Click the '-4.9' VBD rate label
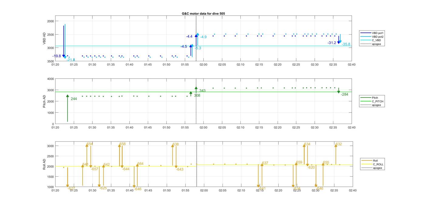Viewport: 425px width, 210px height. coord(203,37)
